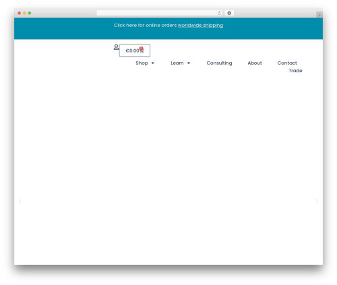Screen dimensions: 337x285
Task: Expand the Shop dropdown arrow
Action: (x=153, y=63)
